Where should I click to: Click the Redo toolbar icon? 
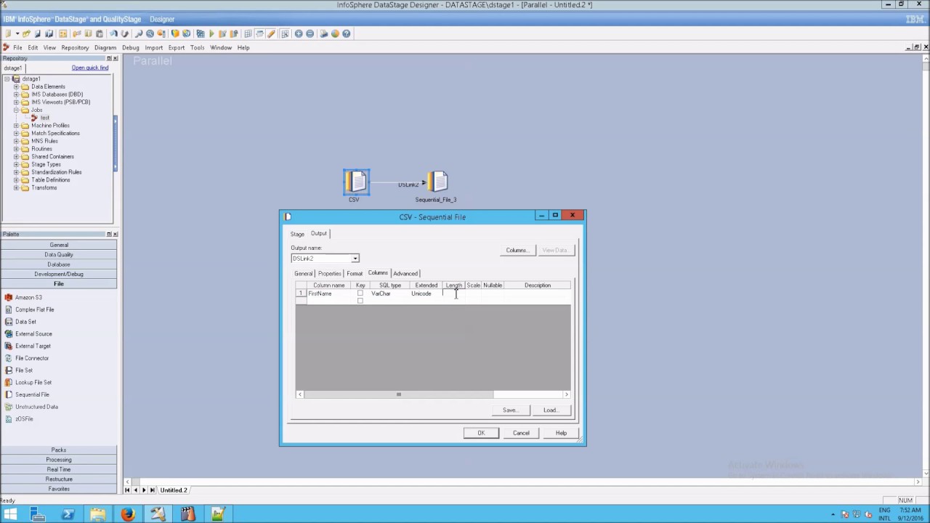tap(124, 33)
